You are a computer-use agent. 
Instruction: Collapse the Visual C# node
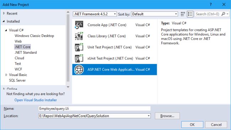6,30
